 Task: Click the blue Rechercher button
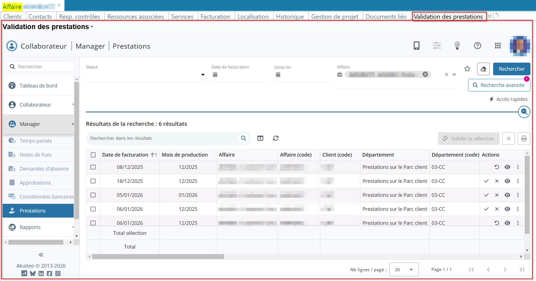click(x=511, y=69)
